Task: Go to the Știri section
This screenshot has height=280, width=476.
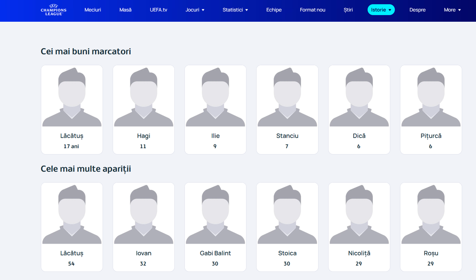Action: pyautogui.click(x=348, y=9)
